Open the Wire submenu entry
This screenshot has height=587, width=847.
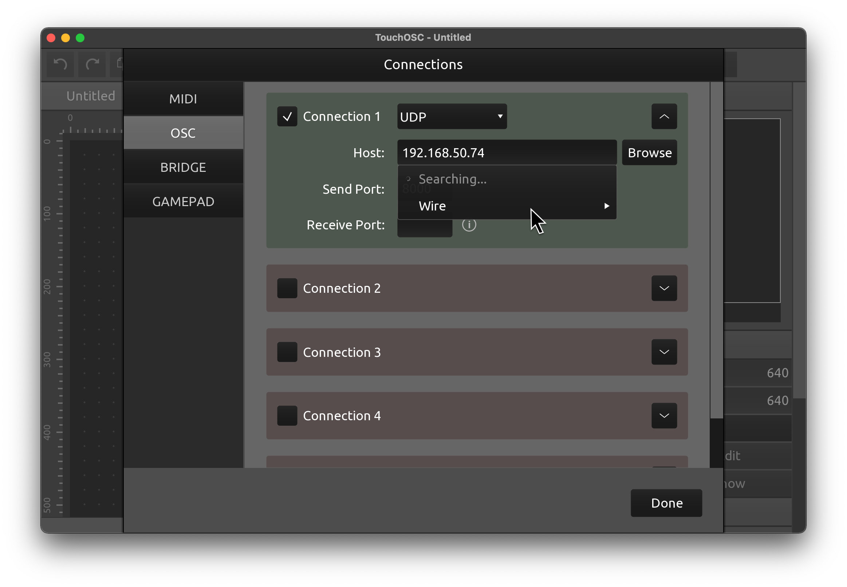tap(507, 206)
